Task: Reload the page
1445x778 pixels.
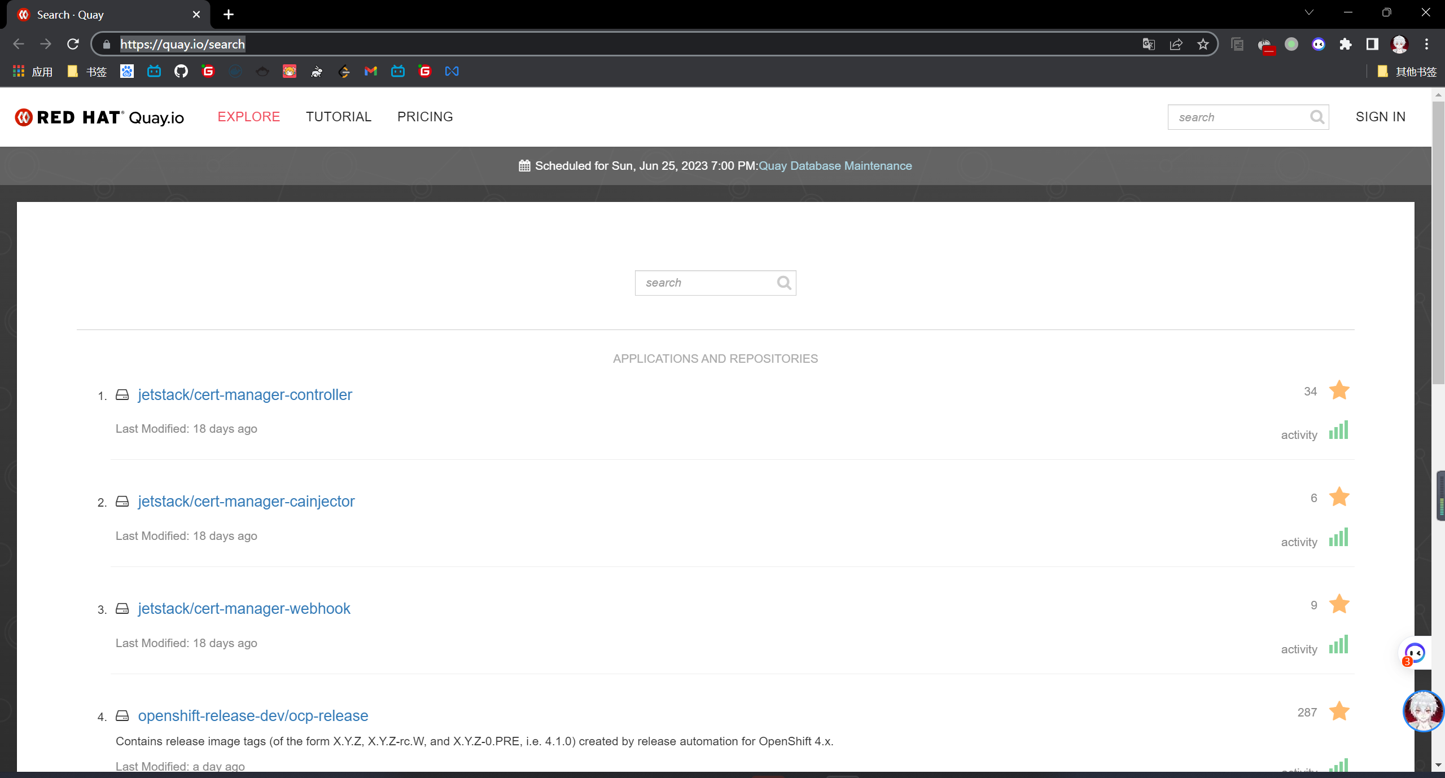Action: coord(73,44)
